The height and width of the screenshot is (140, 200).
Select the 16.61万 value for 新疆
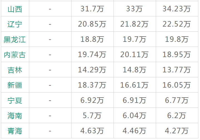click(134, 85)
